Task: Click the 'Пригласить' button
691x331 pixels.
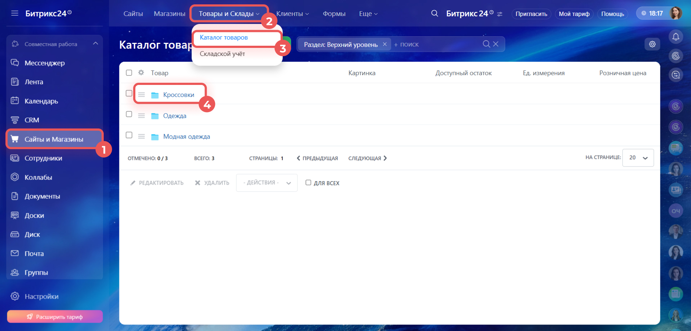Action: click(531, 14)
